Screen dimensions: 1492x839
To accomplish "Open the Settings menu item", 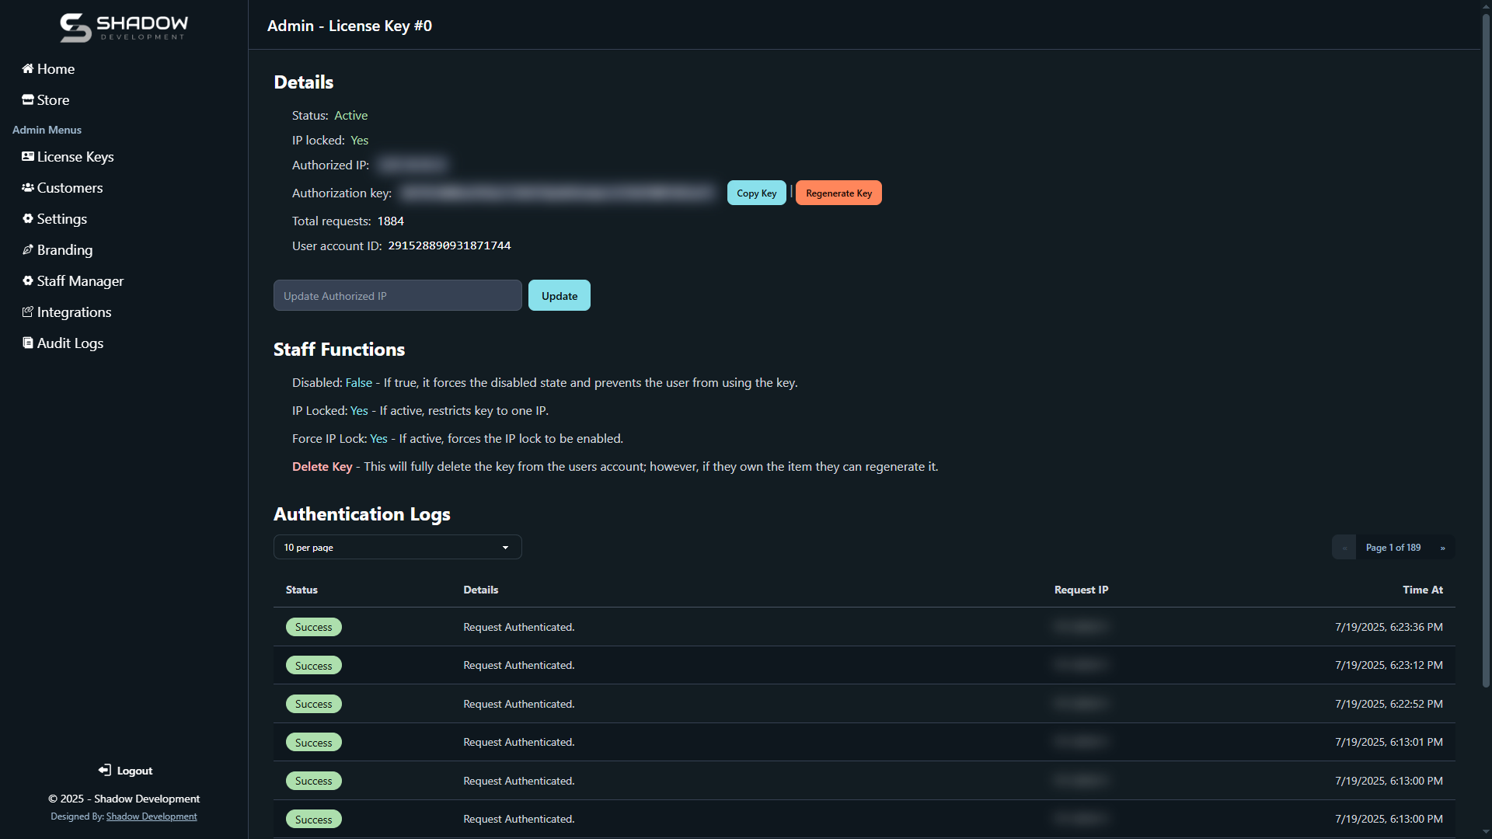I will tap(61, 219).
